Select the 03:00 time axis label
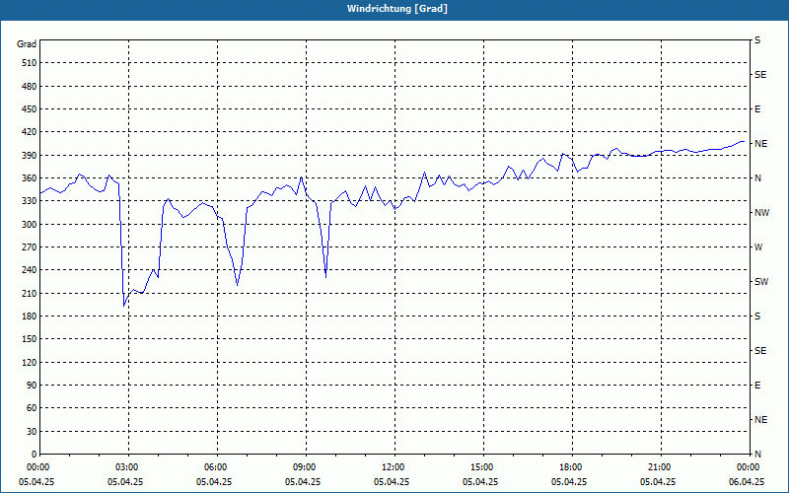 [128, 466]
